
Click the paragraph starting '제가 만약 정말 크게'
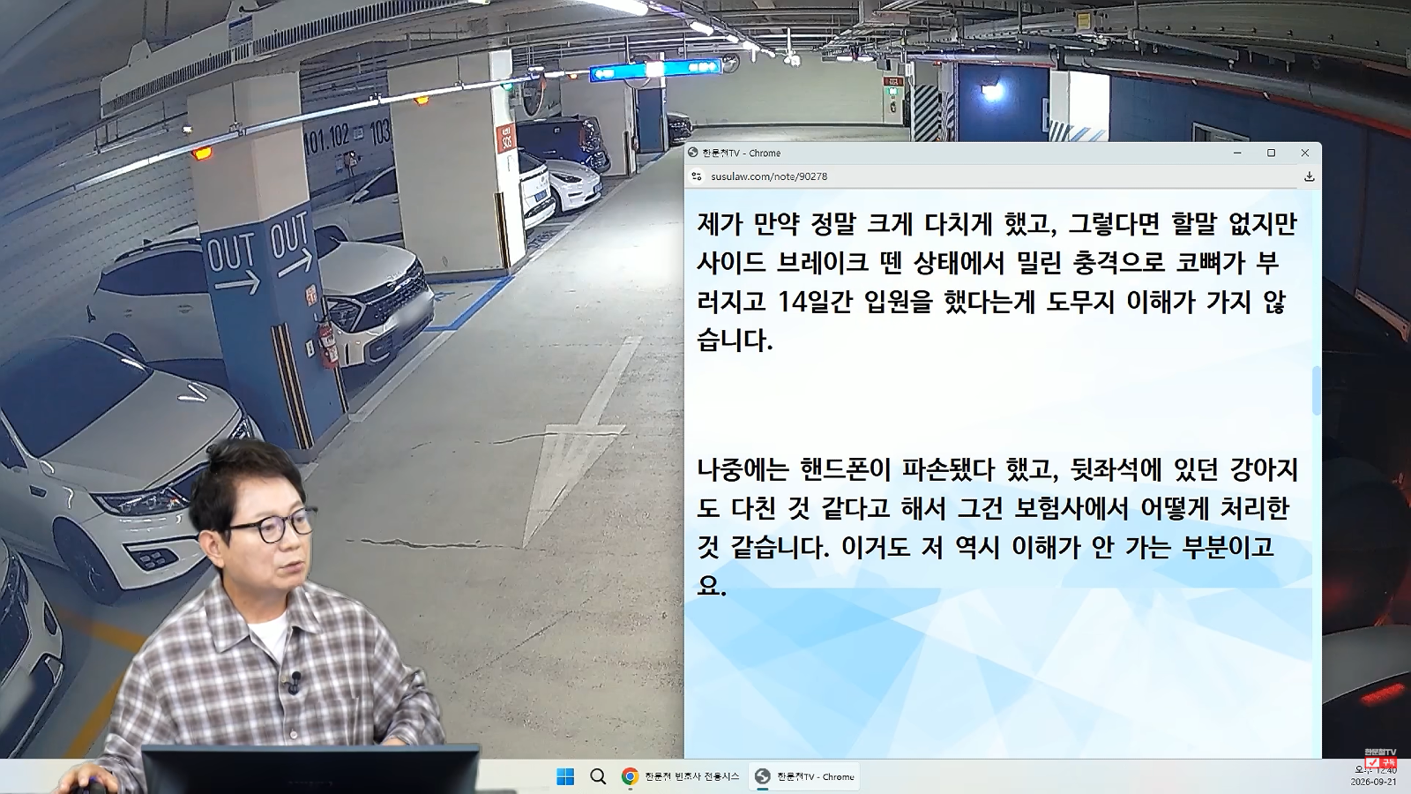click(x=997, y=282)
